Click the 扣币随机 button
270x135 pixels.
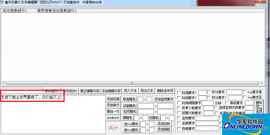[130, 111]
